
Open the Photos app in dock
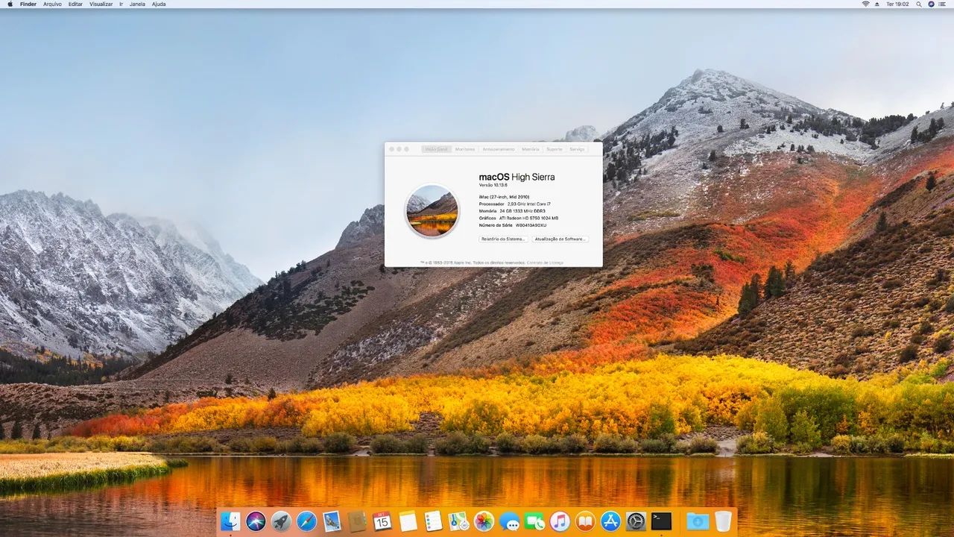tap(484, 521)
